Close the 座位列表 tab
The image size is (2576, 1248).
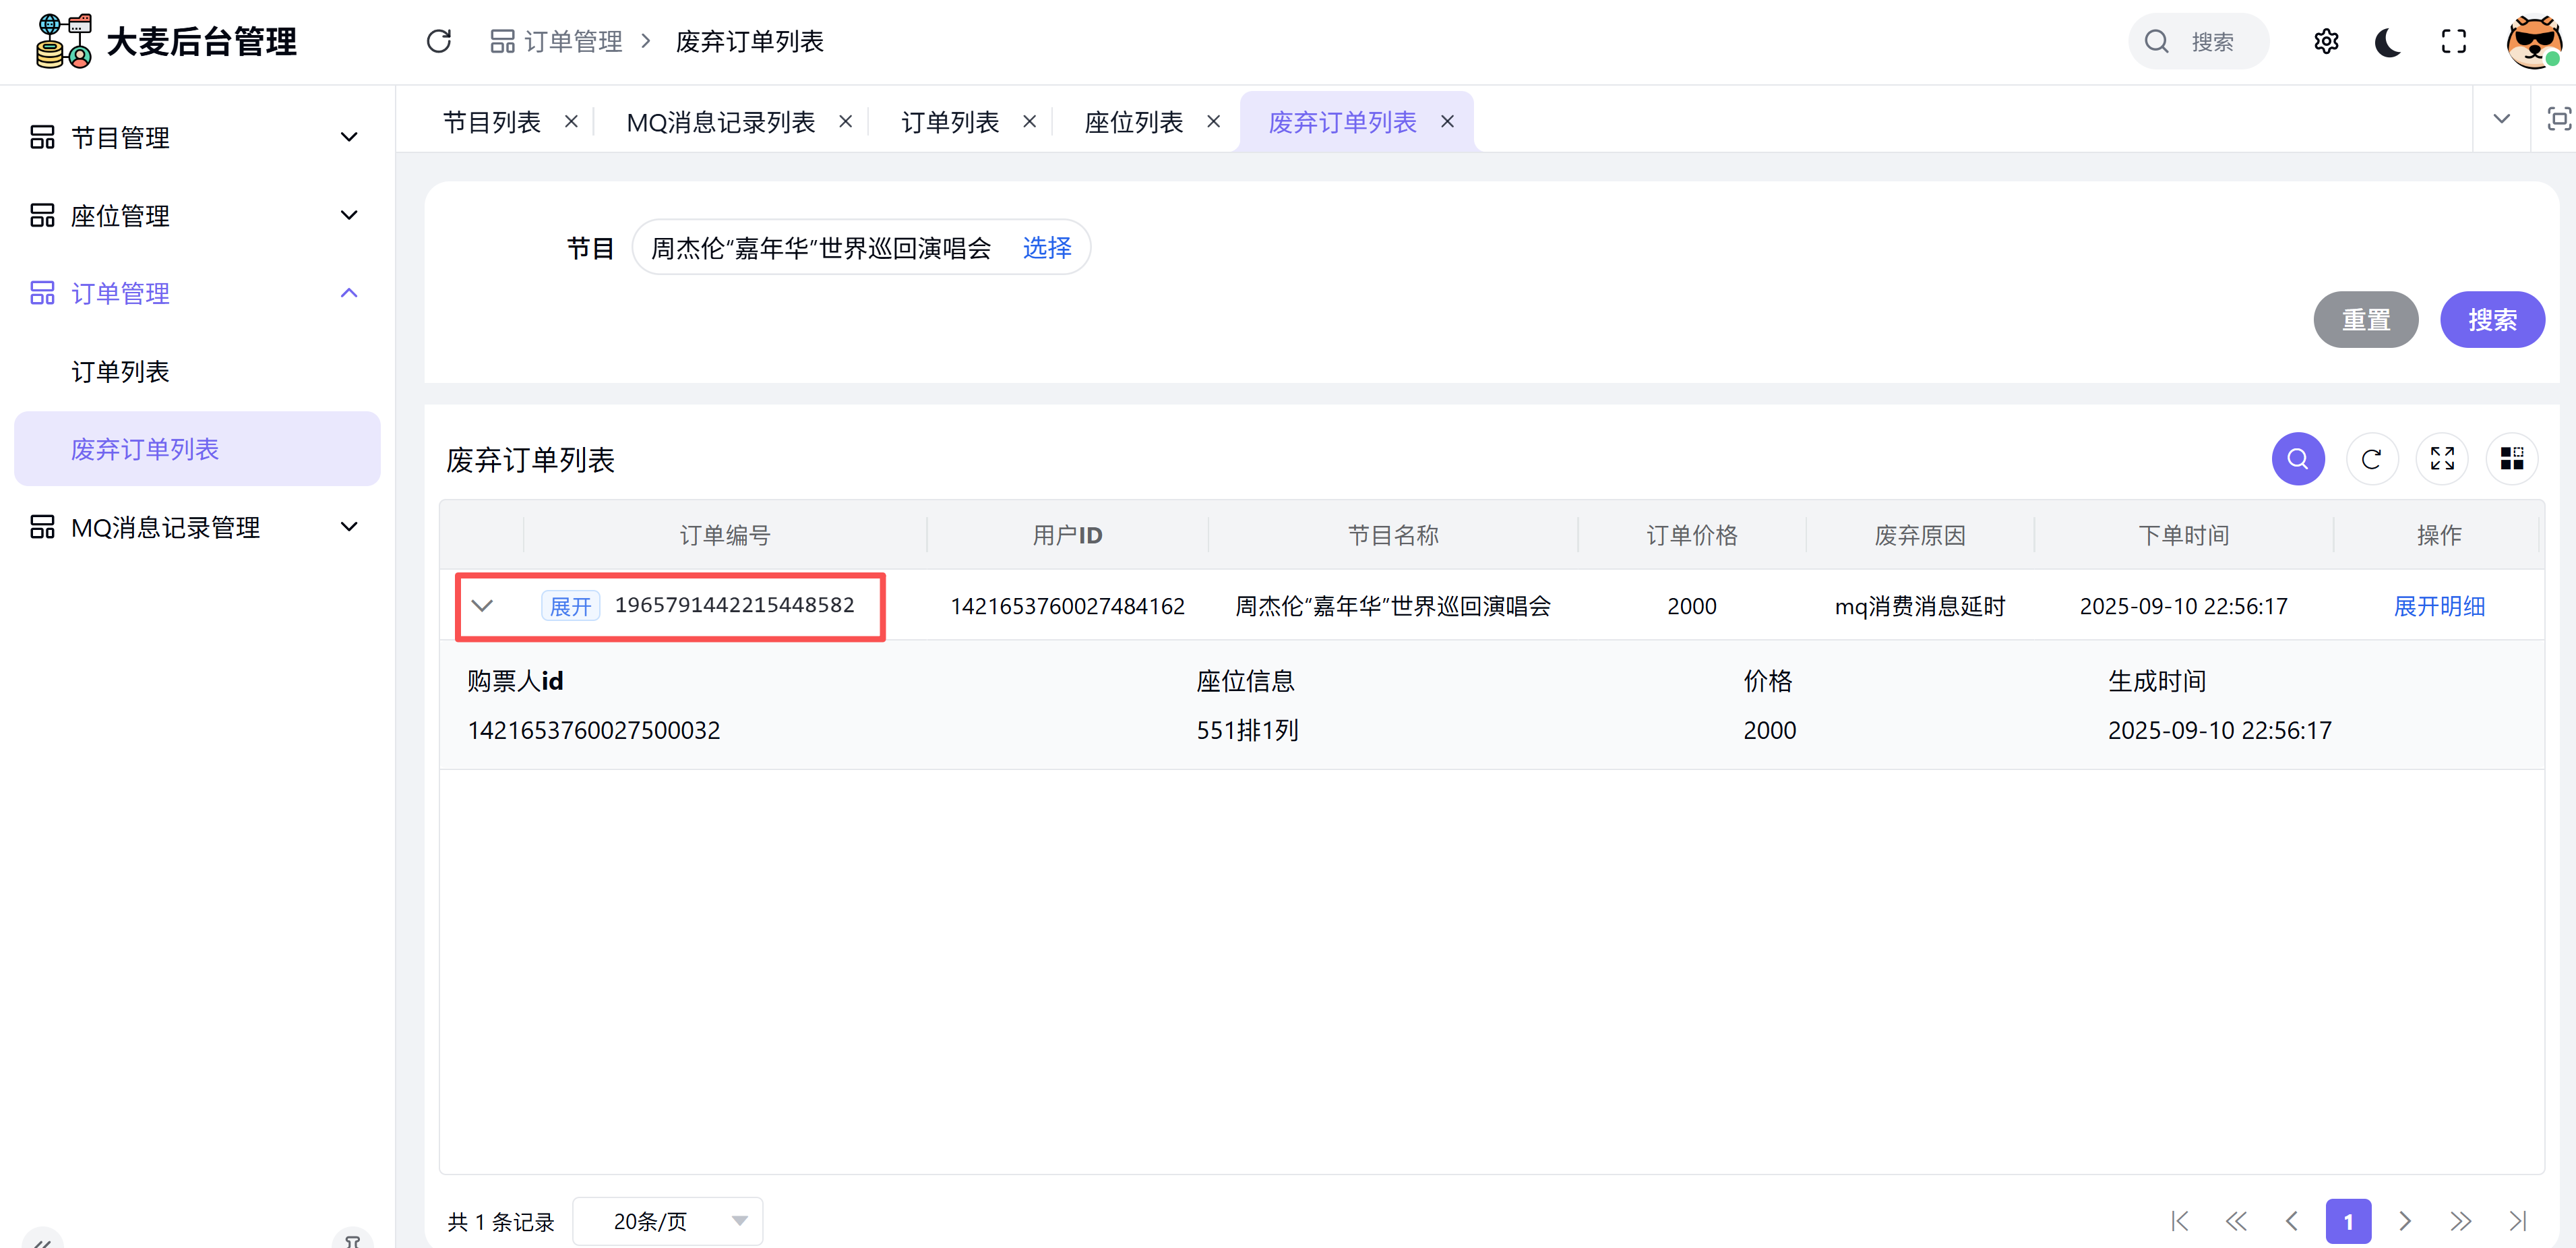(x=1213, y=122)
